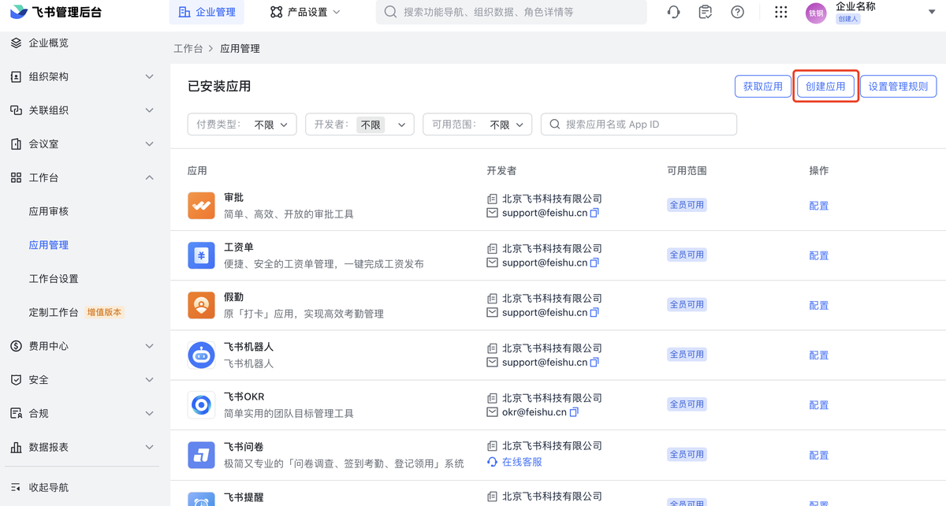Click the 安全 shield sidebar icon
Screen dimensions: 946x506
(16, 380)
